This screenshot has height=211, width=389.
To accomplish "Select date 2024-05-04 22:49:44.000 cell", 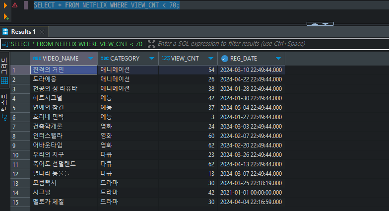I will (x=251, y=108).
